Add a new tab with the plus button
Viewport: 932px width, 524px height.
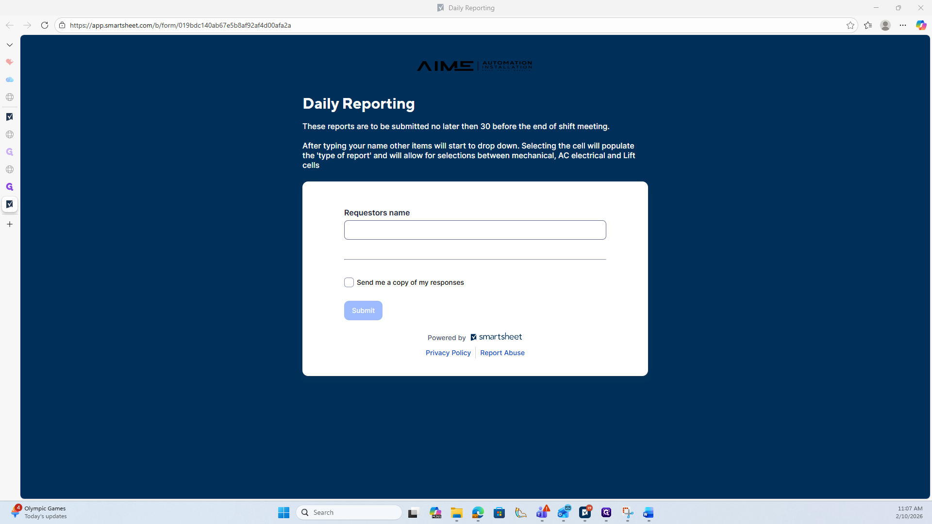pos(10,224)
